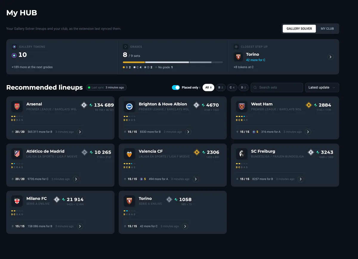Click the My HUB page heading
This screenshot has width=358, height=259.
coord(21,13)
